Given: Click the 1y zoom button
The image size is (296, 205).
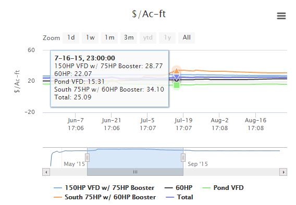Looking at the screenshot, I should (167, 37).
